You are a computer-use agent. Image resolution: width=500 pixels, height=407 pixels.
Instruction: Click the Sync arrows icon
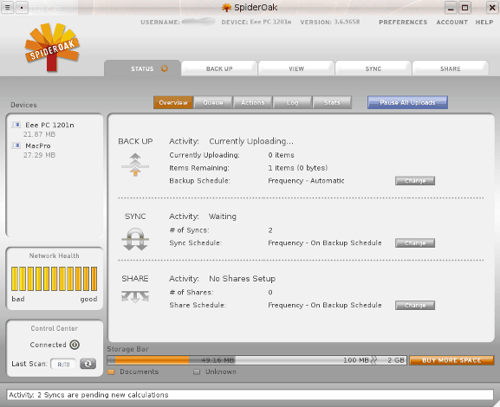135,239
